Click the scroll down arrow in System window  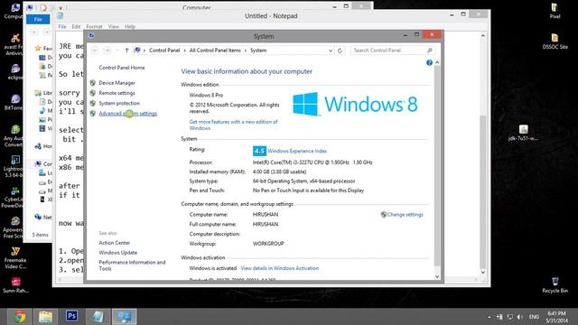(x=437, y=277)
